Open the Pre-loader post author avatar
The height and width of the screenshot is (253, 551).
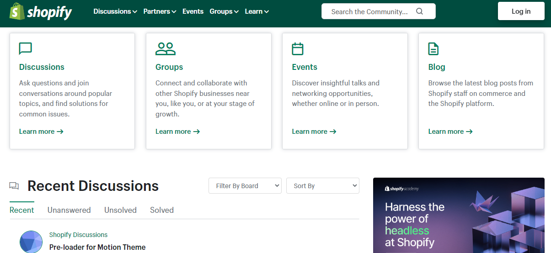tap(31, 242)
